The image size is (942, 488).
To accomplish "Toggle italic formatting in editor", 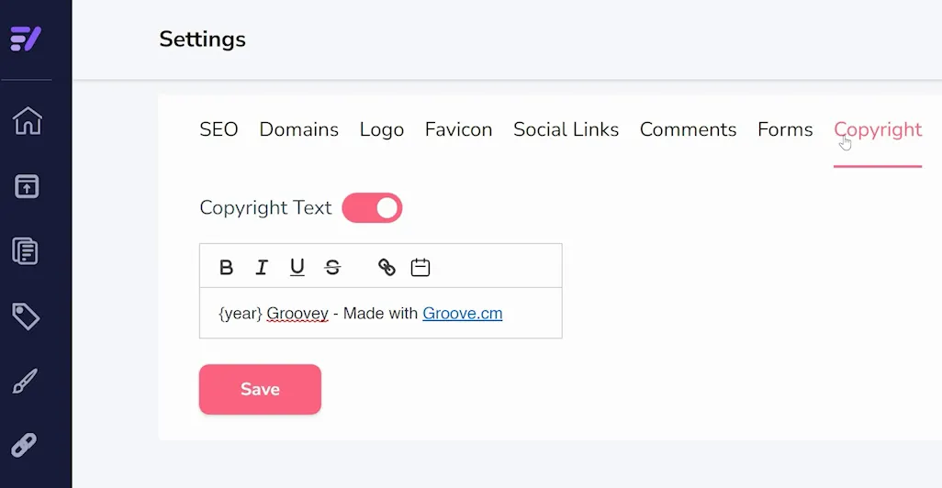I will [262, 267].
